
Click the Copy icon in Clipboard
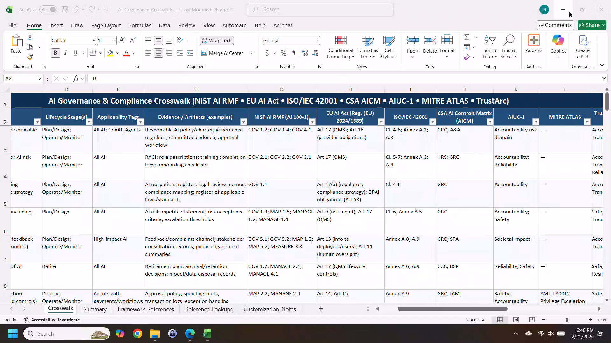pyautogui.click(x=30, y=48)
